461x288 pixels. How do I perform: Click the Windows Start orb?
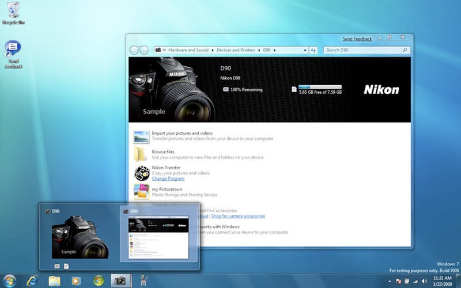point(9,281)
